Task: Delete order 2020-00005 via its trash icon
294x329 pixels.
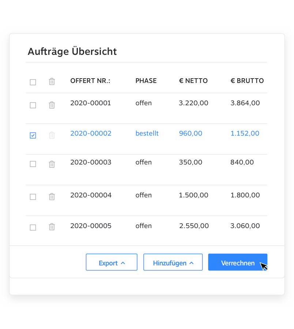Action: pyautogui.click(x=52, y=227)
